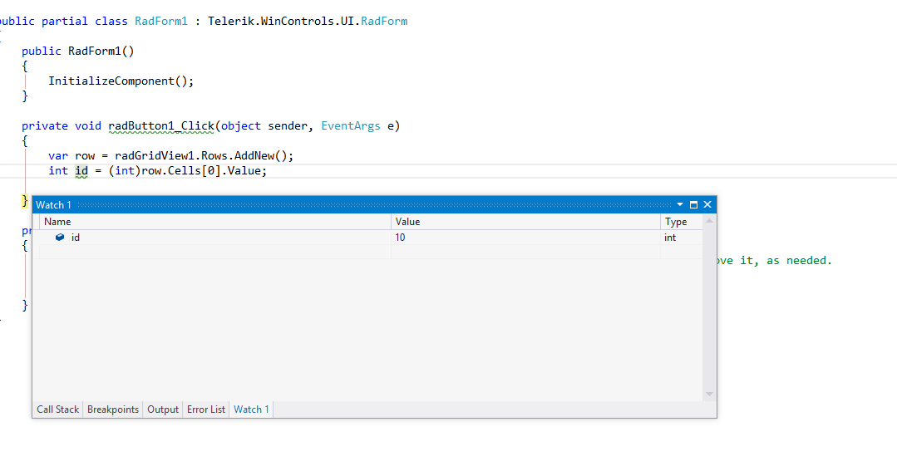Select the id value cell showing 10
The height and width of the screenshot is (461, 897).
pyautogui.click(x=525, y=238)
